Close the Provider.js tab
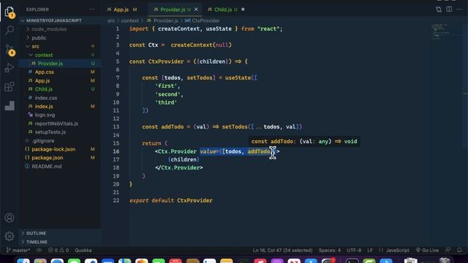This screenshot has height=263, width=468. pyautogui.click(x=196, y=9)
